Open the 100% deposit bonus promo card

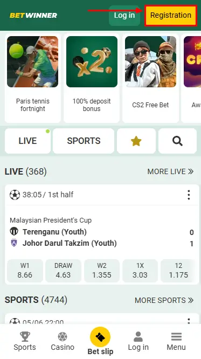(92, 78)
